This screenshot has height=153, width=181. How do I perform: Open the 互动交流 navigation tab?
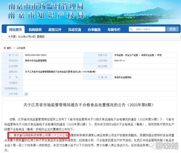75,30
